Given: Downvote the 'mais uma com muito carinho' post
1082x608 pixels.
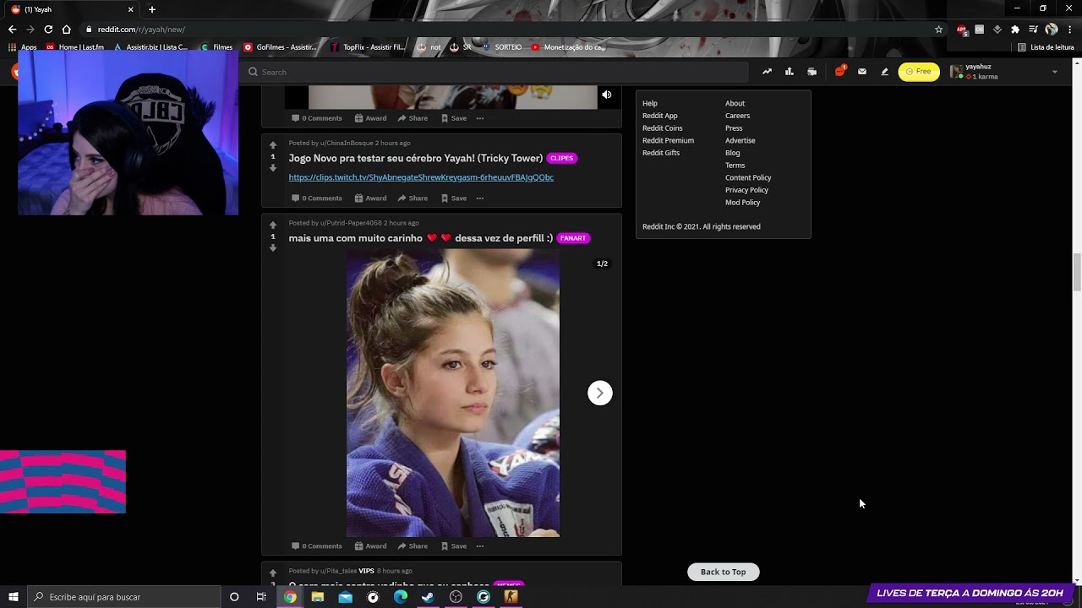Looking at the screenshot, I should [x=273, y=248].
